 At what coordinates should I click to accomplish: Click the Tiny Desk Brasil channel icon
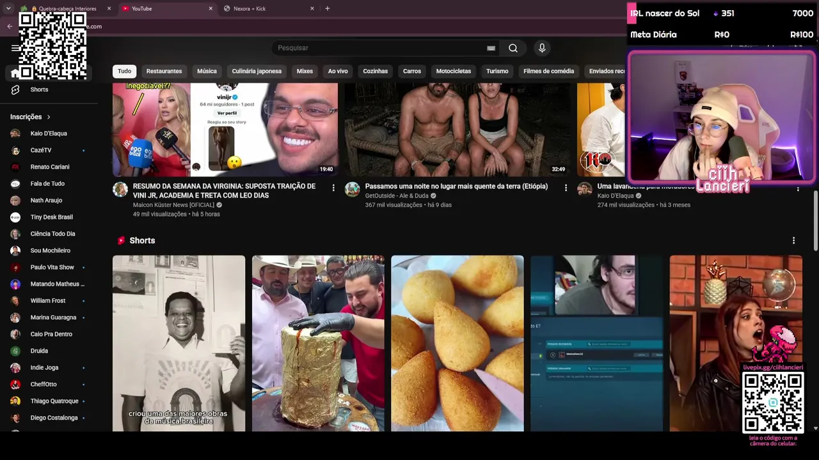[15, 217]
